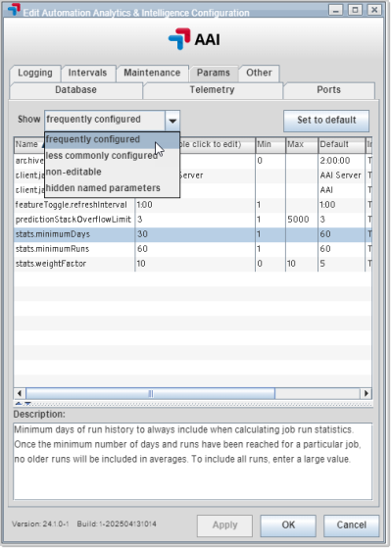Click the horizontal scrollbar thumb
The image size is (392, 549).
[x=151, y=393]
